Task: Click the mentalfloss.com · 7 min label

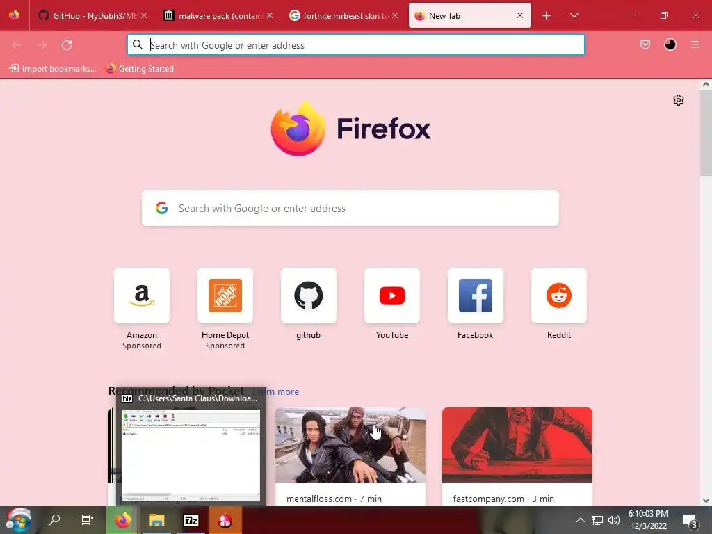Action: (x=334, y=499)
